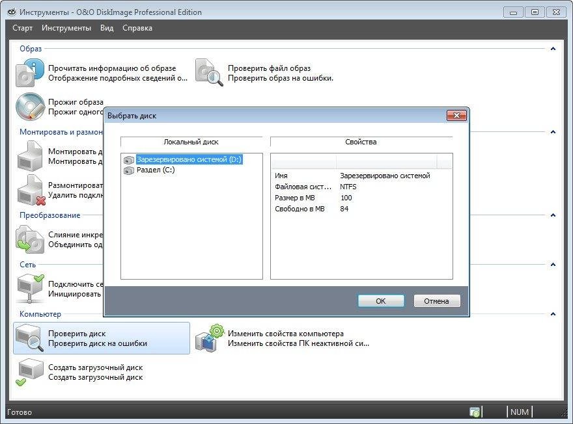This screenshot has height=424, width=573.
Task: Click the create bootable disk icon
Action: coord(30,372)
